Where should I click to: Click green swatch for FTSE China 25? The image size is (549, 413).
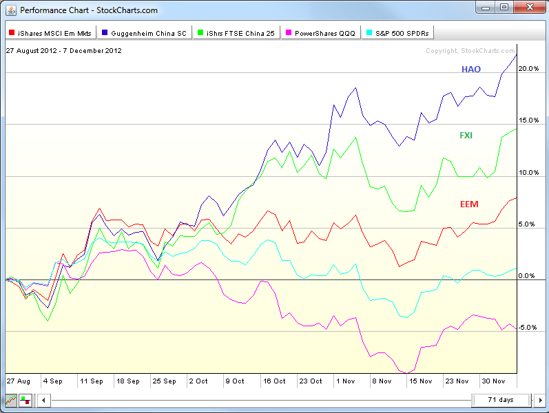(200, 32)
